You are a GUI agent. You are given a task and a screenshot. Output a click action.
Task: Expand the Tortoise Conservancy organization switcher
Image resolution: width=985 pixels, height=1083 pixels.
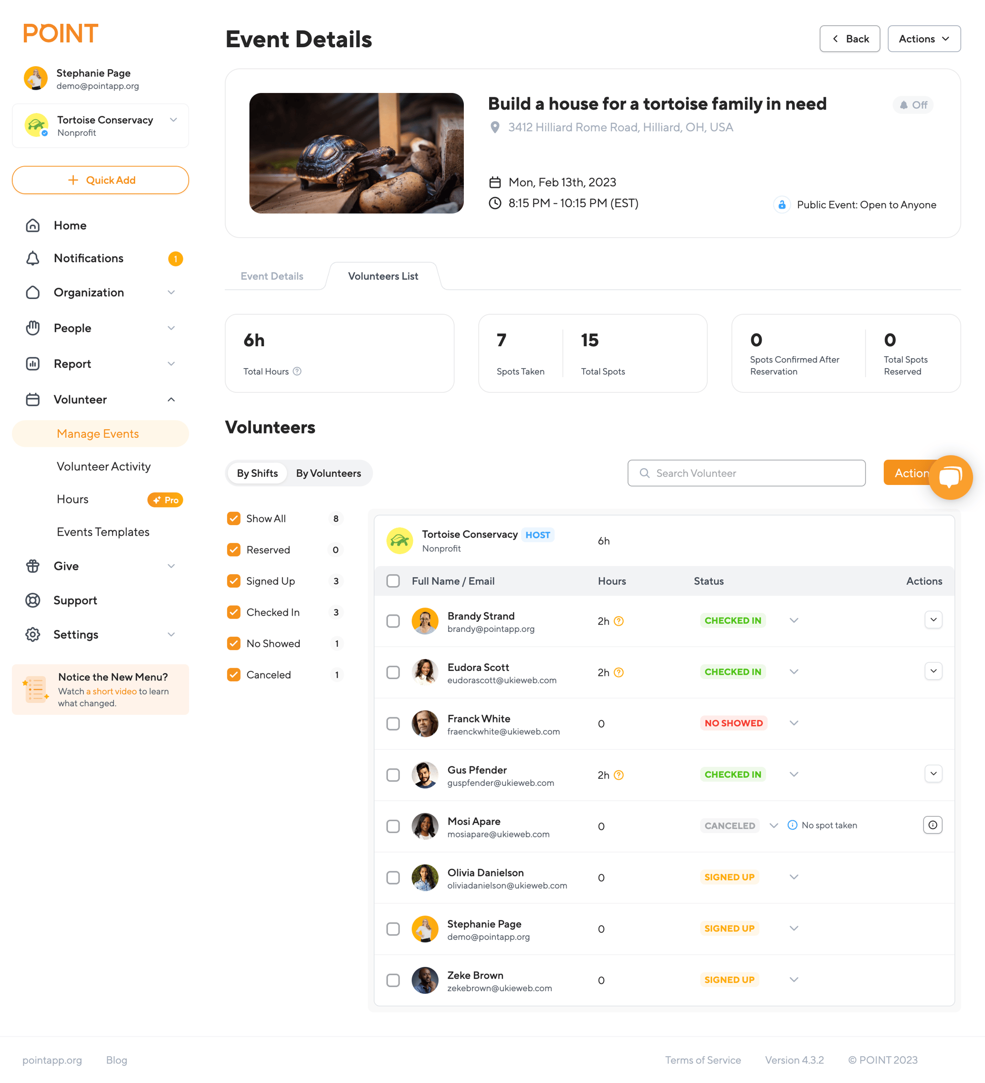pyautogui.click(x=173, y=120)
